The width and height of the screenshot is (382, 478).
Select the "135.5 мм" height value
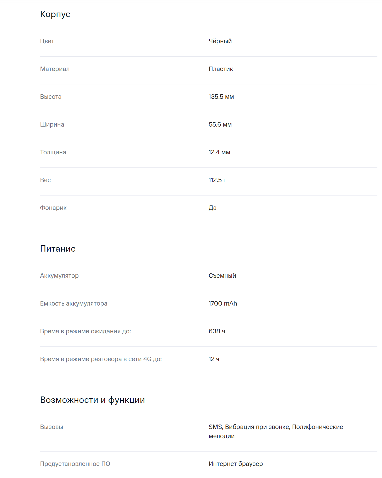click(221, 97)
